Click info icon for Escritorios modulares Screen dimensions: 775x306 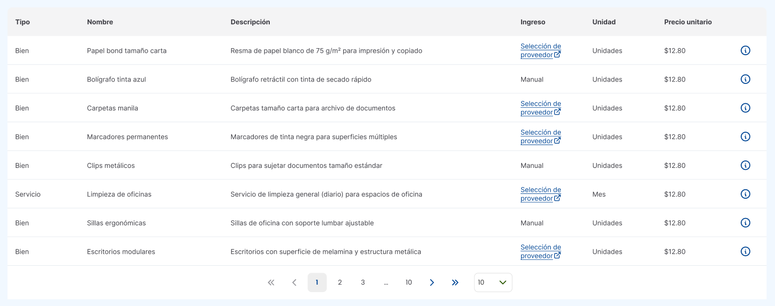pyautogui.click(x=745, y=252)
